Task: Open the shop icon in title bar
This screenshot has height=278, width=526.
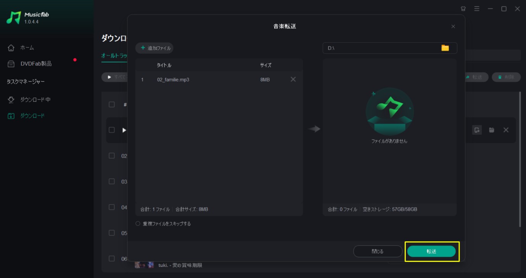Action: (463, 8)
